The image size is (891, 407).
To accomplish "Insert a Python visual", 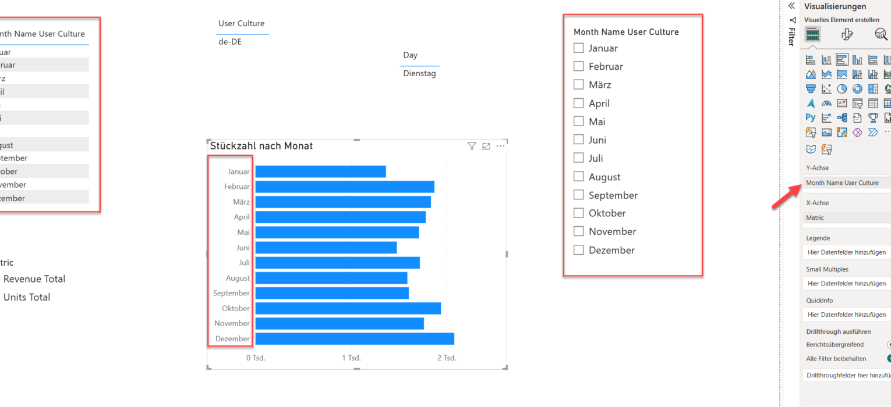I will tap(811, 117).
